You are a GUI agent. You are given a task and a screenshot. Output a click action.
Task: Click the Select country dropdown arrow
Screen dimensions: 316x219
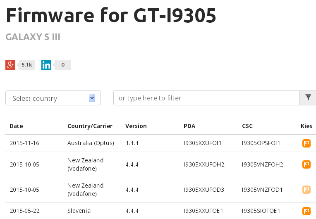click(x=92, y=98)
